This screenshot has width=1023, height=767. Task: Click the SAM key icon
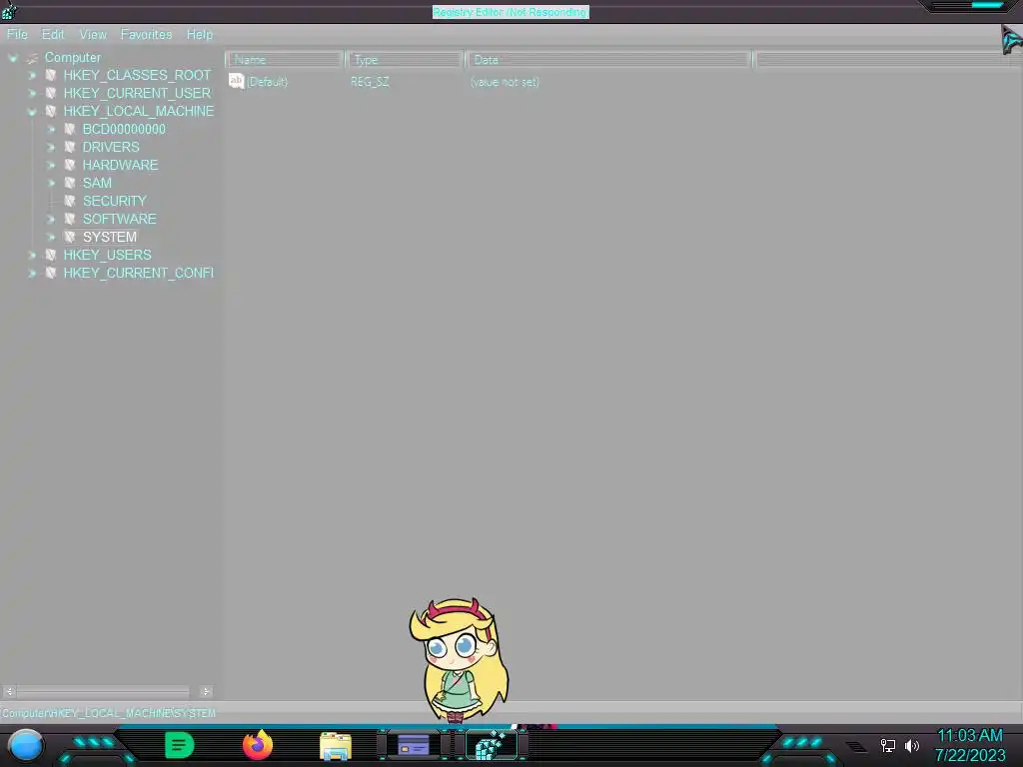click(69, 183)
